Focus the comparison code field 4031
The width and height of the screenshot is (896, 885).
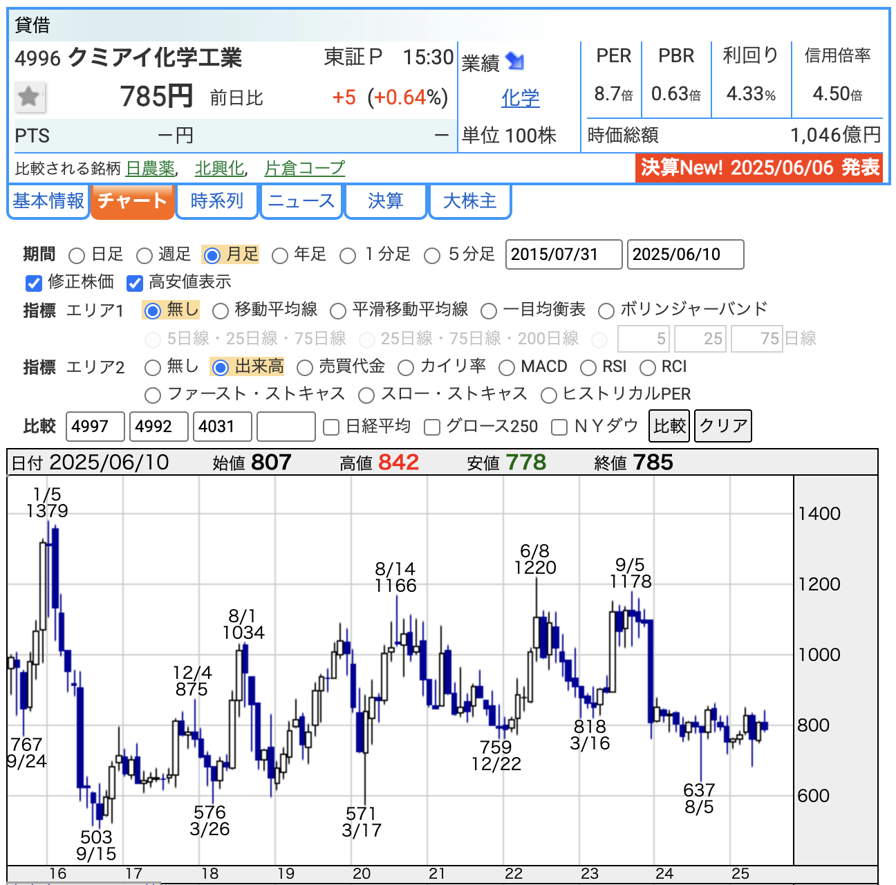pyautogui.click(x=223, y=427)
